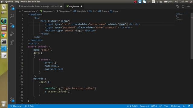This screenshot has width=193, height=108.
Task: Select div in the breadcrumb
Action: click(x=93, y=11)
